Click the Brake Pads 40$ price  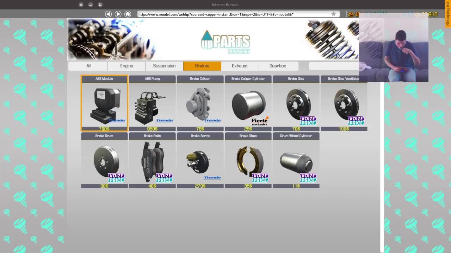pyautogui.click(x=152, y=186)
